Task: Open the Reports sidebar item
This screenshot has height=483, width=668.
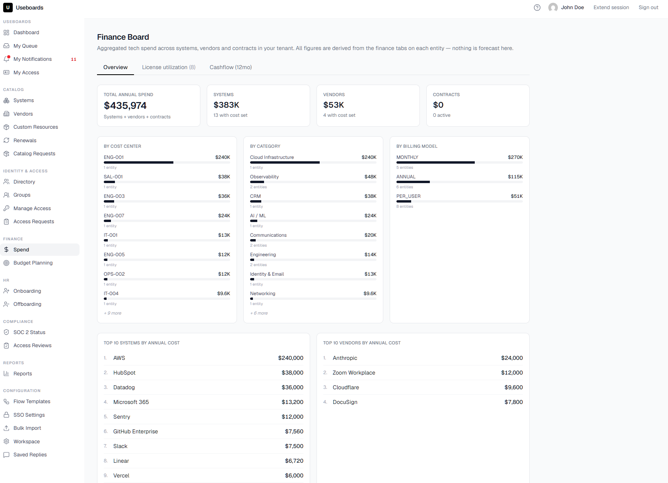Action: 40,374
